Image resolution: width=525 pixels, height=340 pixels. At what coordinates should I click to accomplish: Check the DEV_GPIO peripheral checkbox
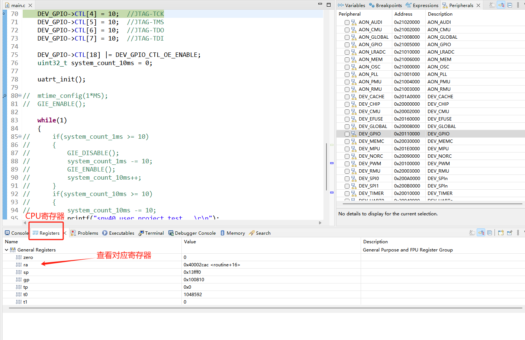(x=347, y=134)
